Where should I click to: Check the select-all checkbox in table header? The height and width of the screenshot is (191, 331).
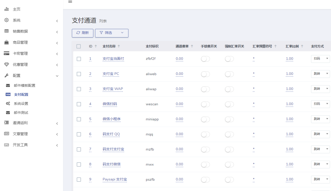pos(79,46)
